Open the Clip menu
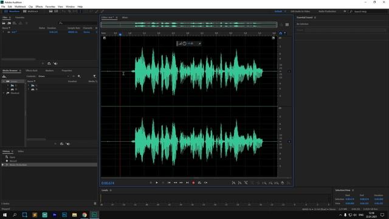The width and height of the screenshot is (389, 219). tap(31, 7)
